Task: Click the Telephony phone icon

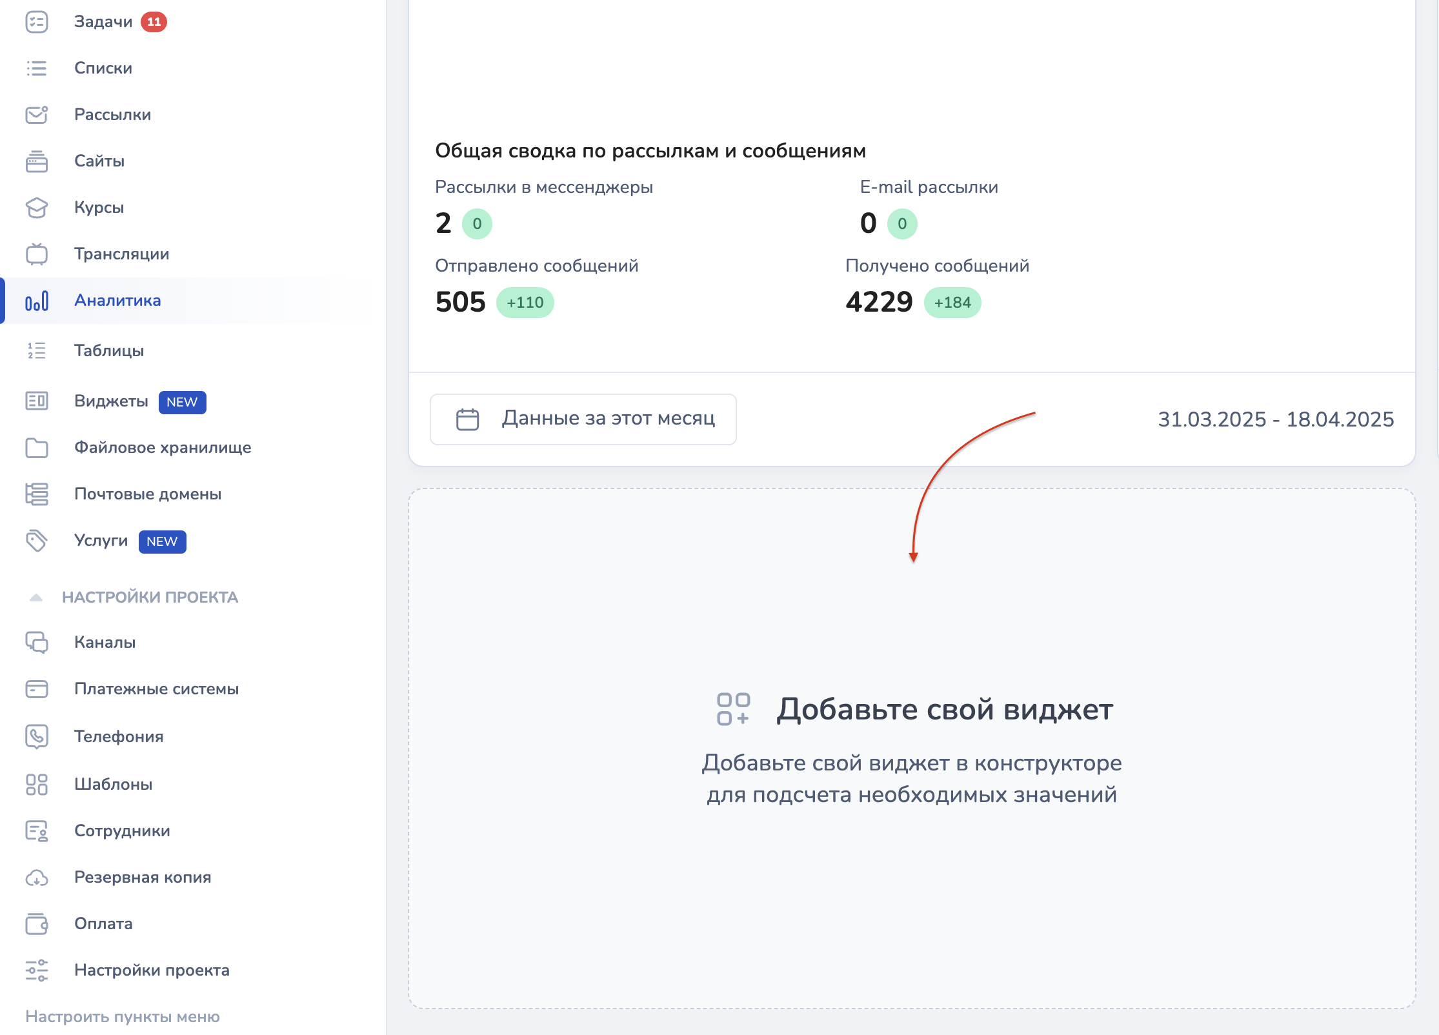Action: pos(37,736)
